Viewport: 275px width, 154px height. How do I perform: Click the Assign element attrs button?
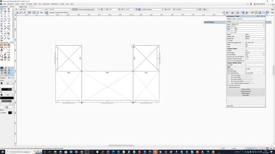tap(245, 91)
